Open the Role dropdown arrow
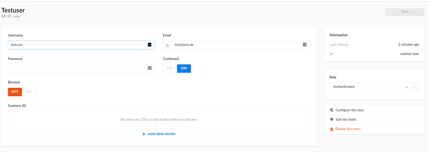This screenshot has height=152, width=428. pyautogui.click(x=415, y=87)
